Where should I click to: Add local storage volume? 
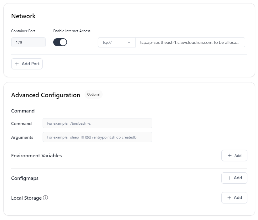(x=234, y=198)
